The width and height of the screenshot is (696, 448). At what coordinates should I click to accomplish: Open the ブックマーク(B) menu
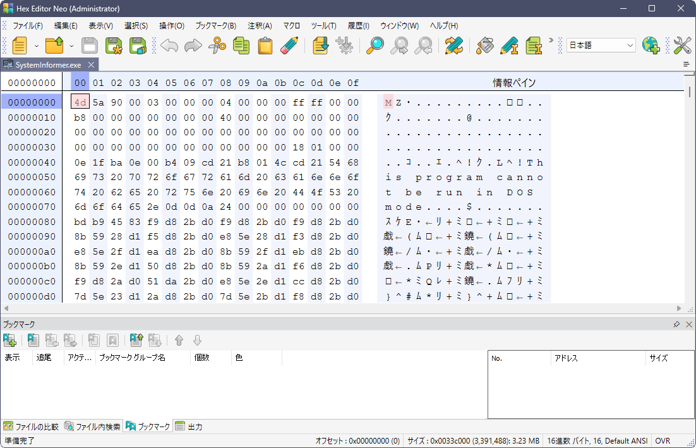click(216, 26)
